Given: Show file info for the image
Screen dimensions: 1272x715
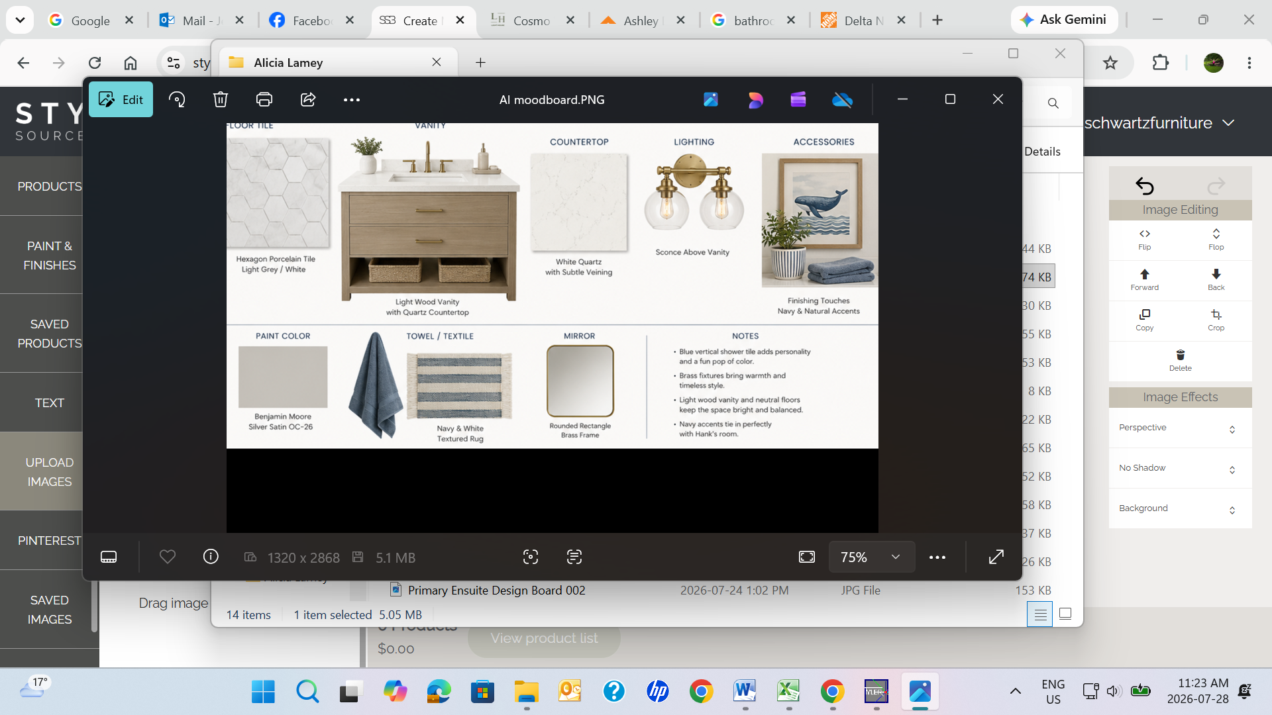Looking at the screenshot, I should pyautogui.click(x=211, y=557).
